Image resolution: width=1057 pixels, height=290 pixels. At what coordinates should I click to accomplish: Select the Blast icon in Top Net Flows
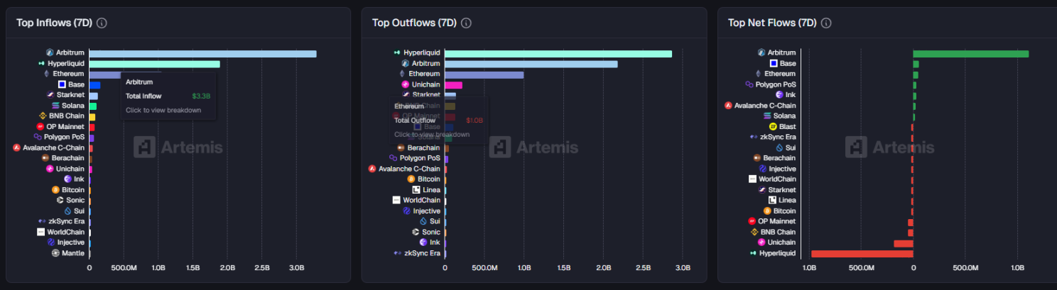[x=774, y=126]
